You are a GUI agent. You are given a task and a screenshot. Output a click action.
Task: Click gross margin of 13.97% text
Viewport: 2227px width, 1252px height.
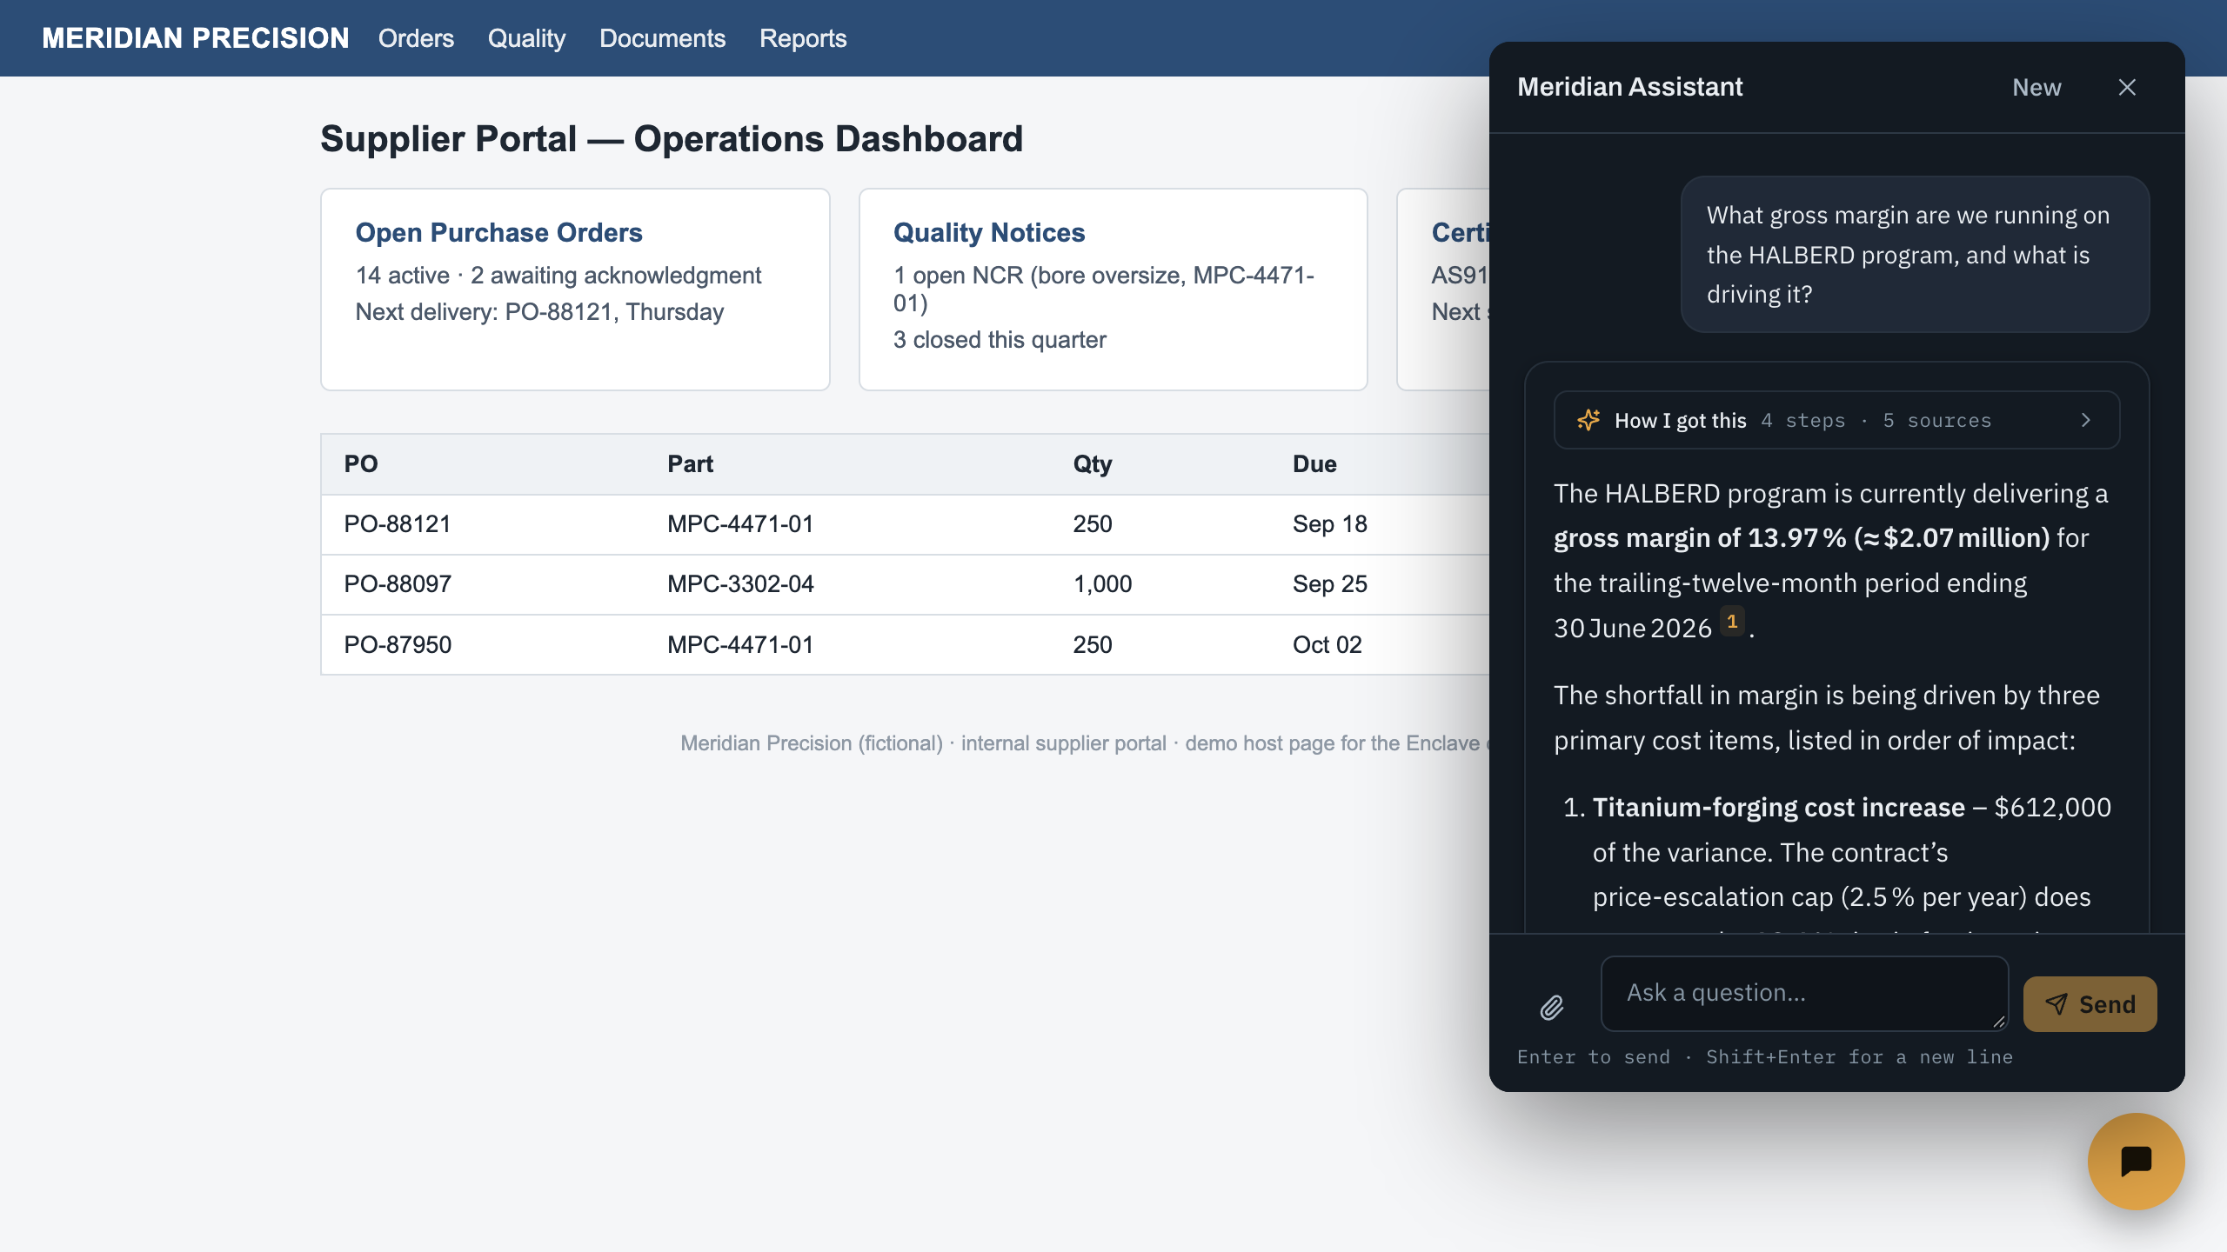[1700, 538]
